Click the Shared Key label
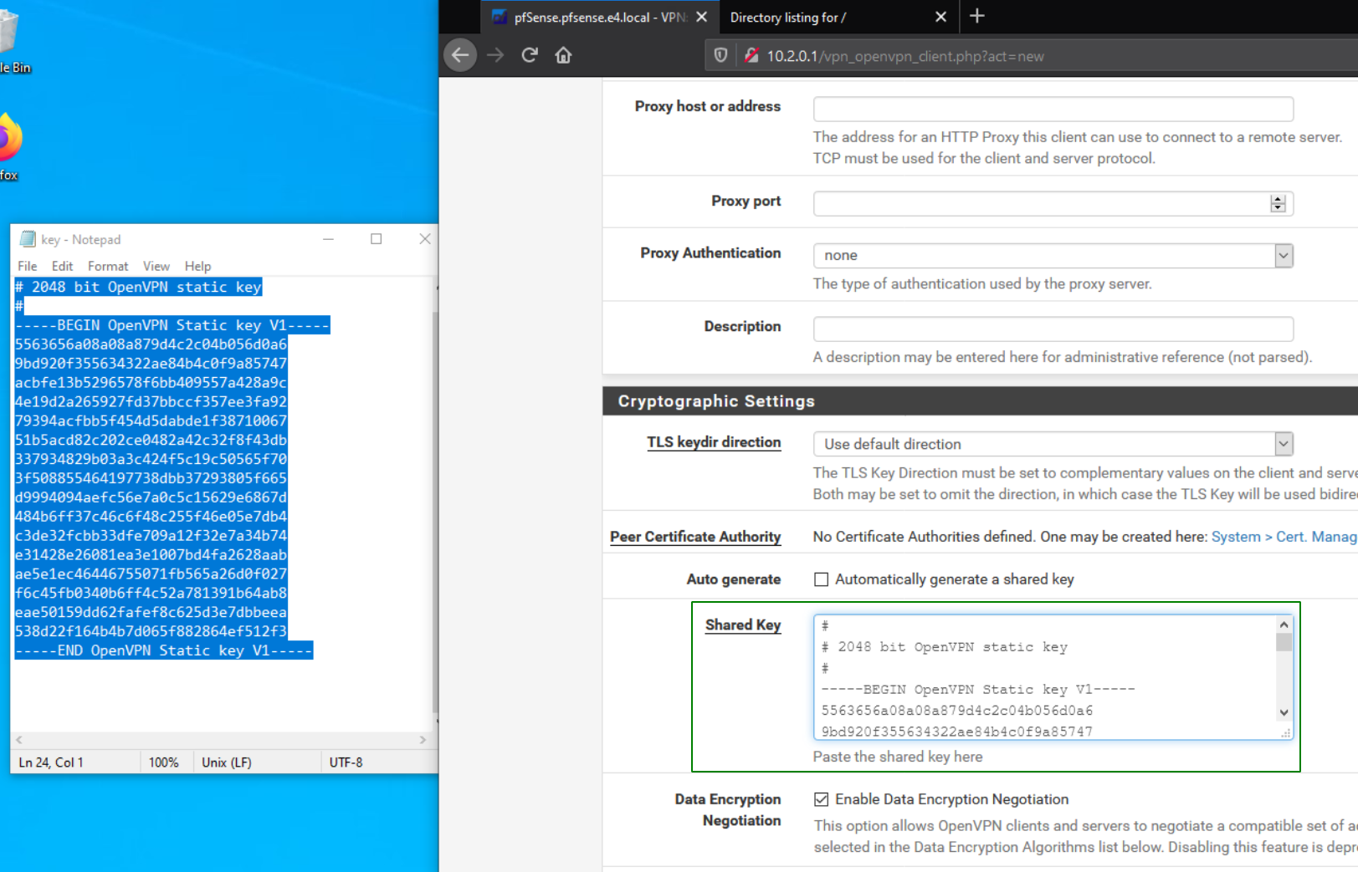This screenshot has height=872, width=1358. coord(743,625)
